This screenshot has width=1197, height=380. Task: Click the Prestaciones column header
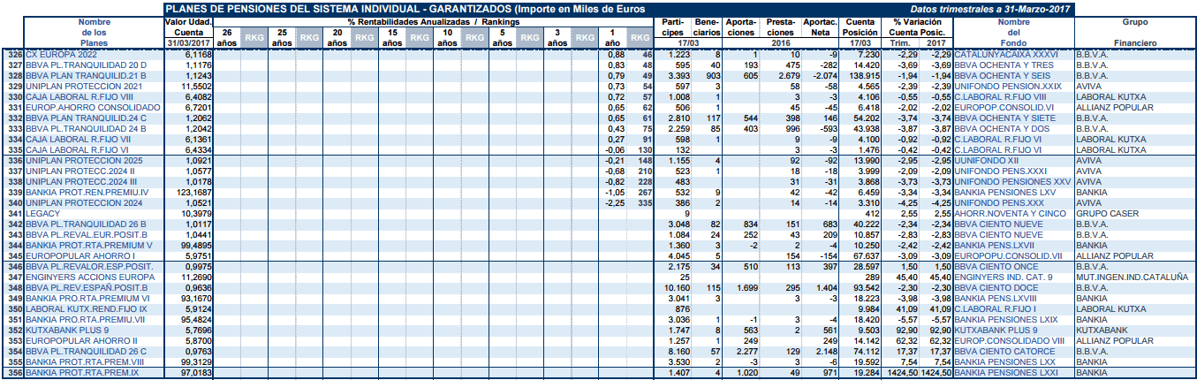tap(781, 27)
